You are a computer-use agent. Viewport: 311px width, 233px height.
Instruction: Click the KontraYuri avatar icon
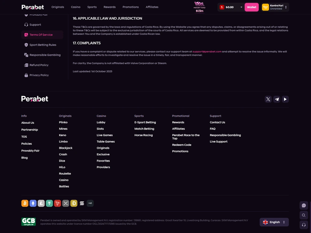point(265,7)
